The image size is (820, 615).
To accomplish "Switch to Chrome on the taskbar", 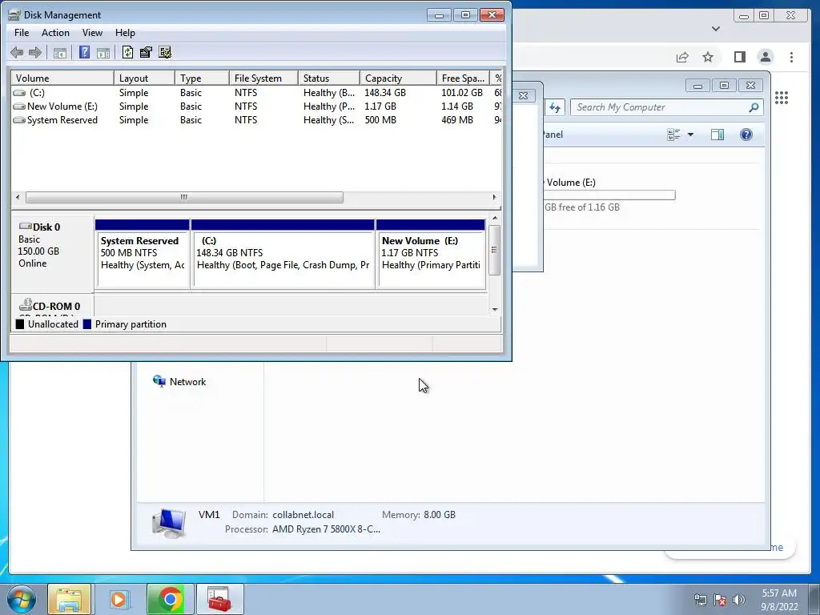I will (170, 599).
